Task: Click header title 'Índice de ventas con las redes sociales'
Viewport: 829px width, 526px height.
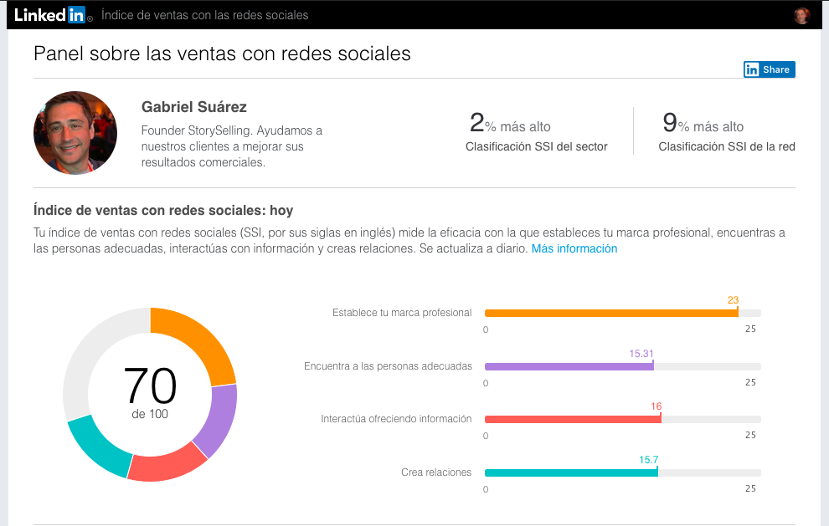Action: click(204, 15)
